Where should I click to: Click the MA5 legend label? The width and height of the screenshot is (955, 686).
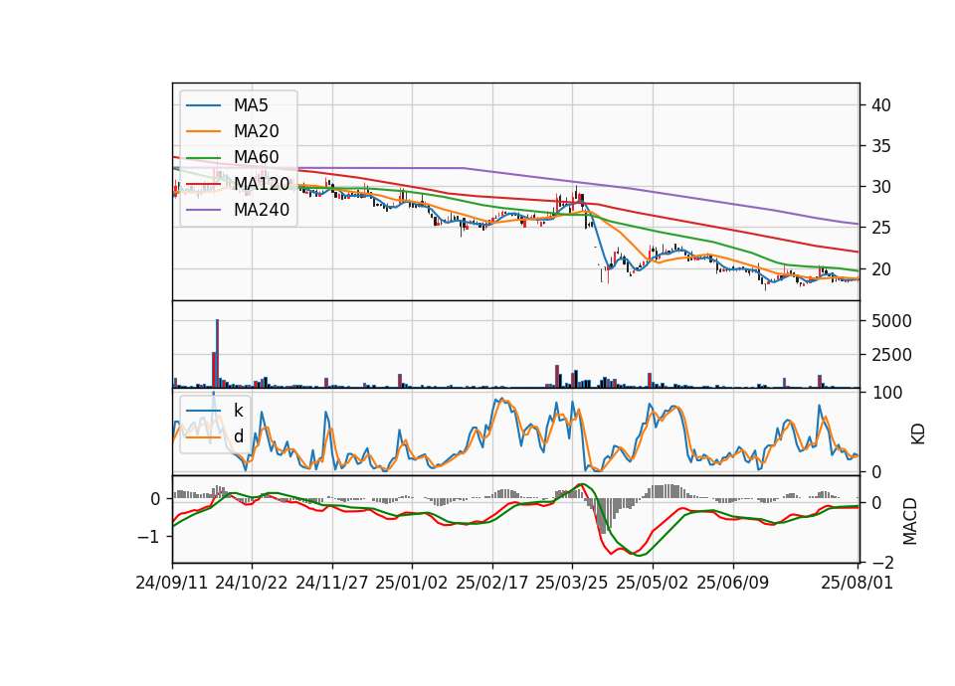point(251,105)
